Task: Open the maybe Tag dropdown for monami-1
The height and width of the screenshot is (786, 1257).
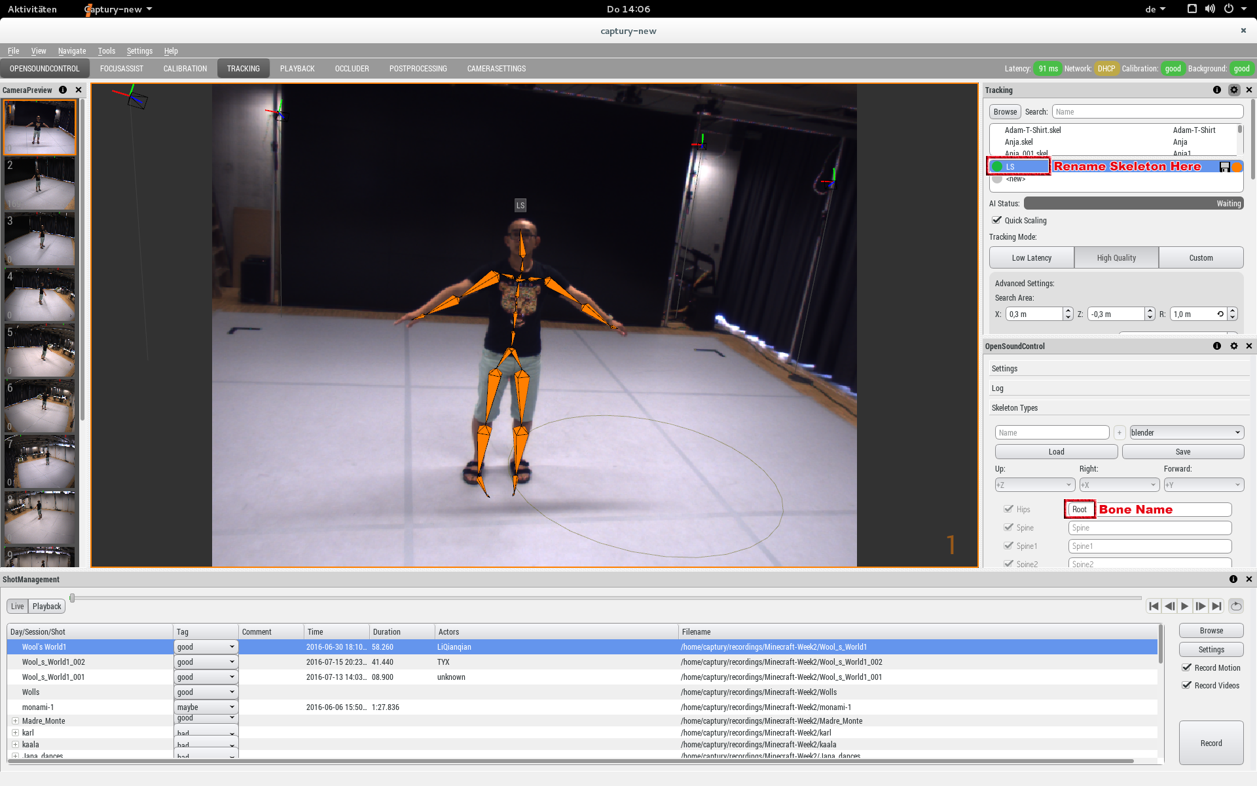Action: coord(206,707)
